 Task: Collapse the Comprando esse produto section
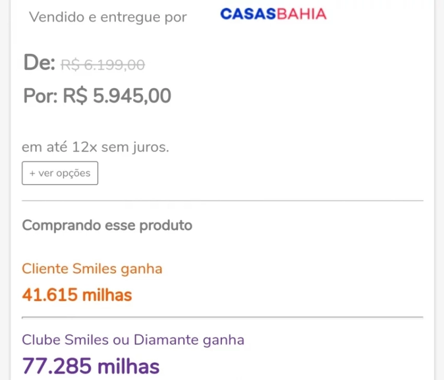tap(107, 225)
